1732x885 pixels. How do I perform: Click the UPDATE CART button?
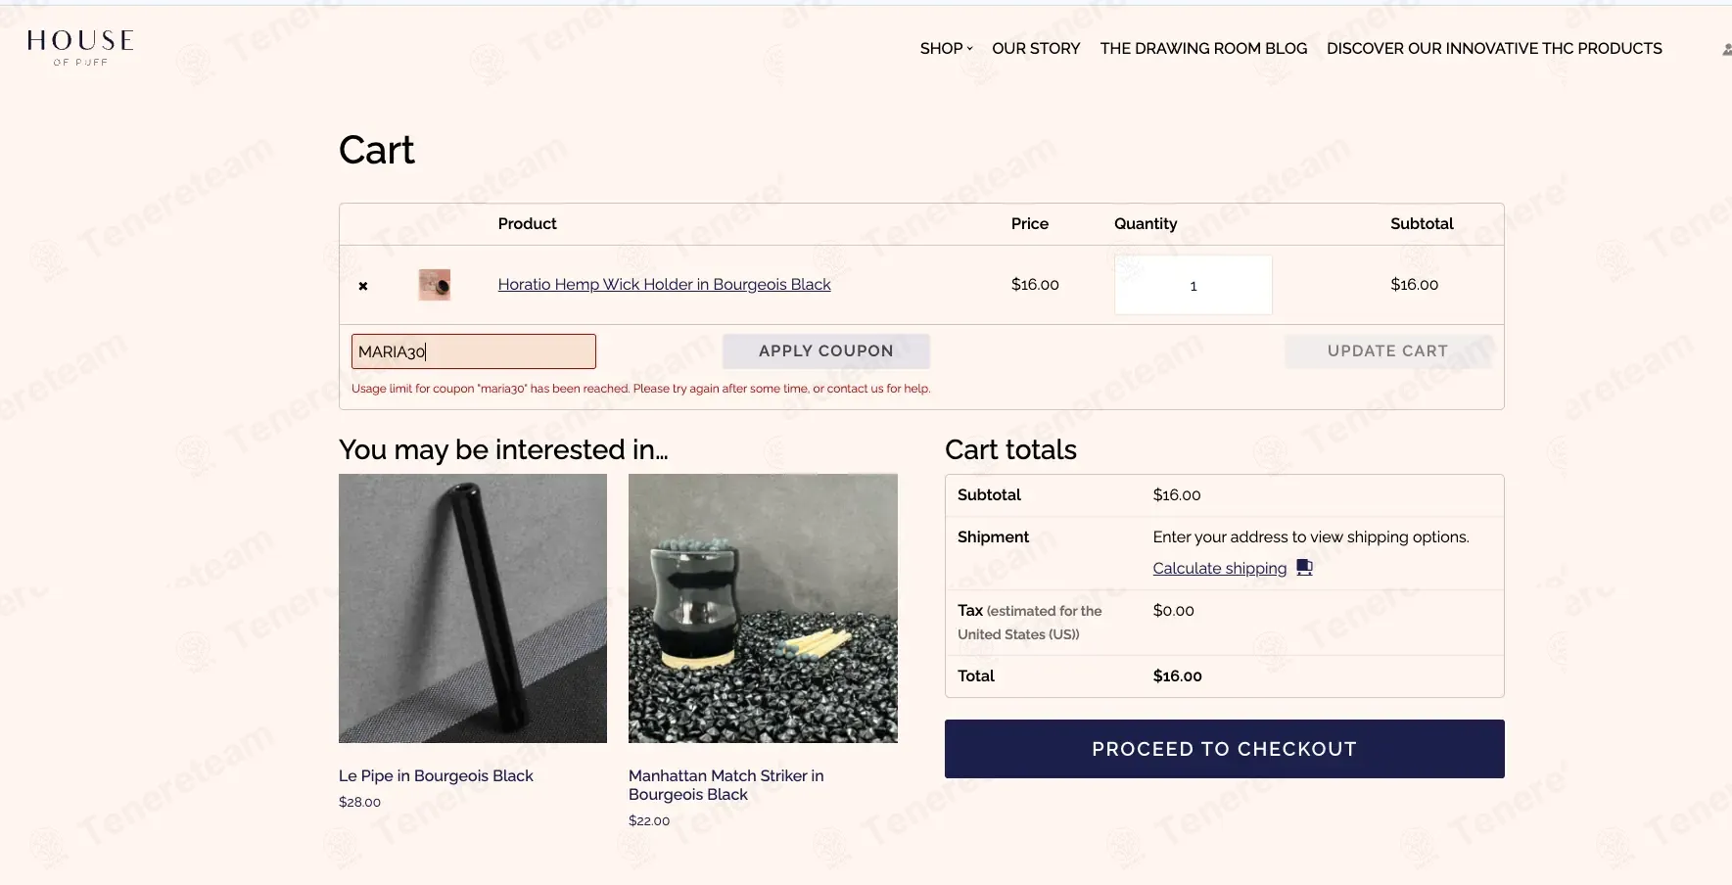coord(1387,351)
